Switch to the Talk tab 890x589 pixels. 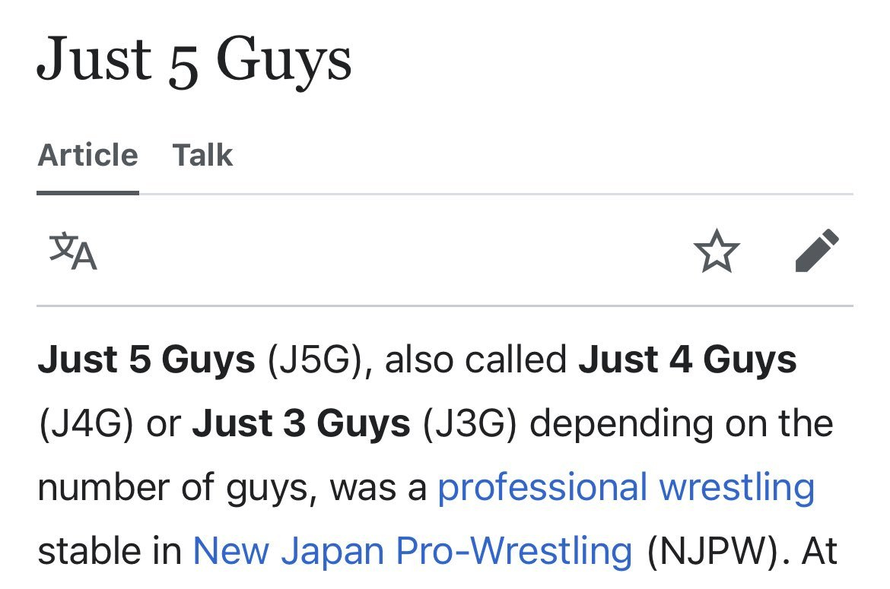coord(202,156)
